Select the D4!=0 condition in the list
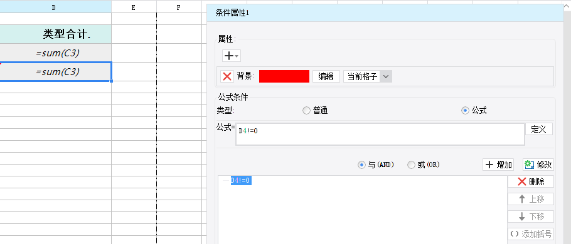This screenshot has height=244, width=571. [241, 180]
